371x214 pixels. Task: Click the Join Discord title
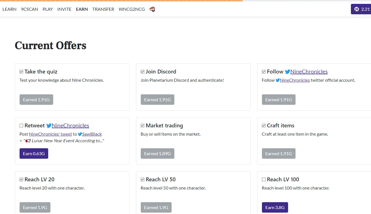tap(161, 72)
